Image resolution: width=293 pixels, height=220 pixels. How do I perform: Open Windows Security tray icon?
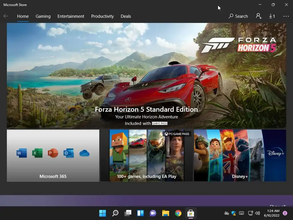coord(233,213)
